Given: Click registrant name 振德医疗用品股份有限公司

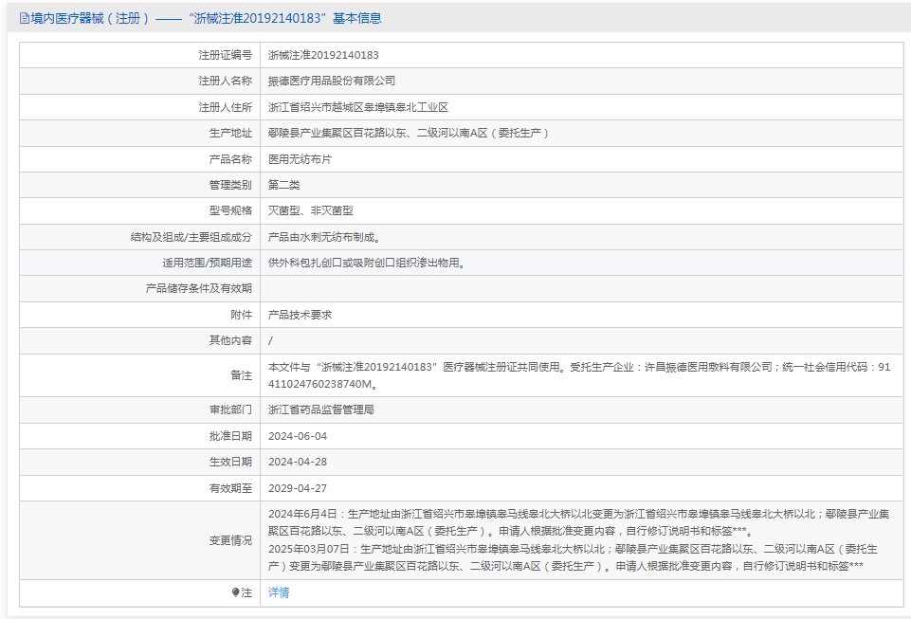Looking at the screenshot, I should point(332,81).
